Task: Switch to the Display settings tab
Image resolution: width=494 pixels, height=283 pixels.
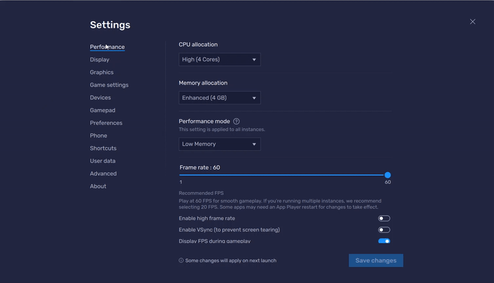Action: point(99,59)
